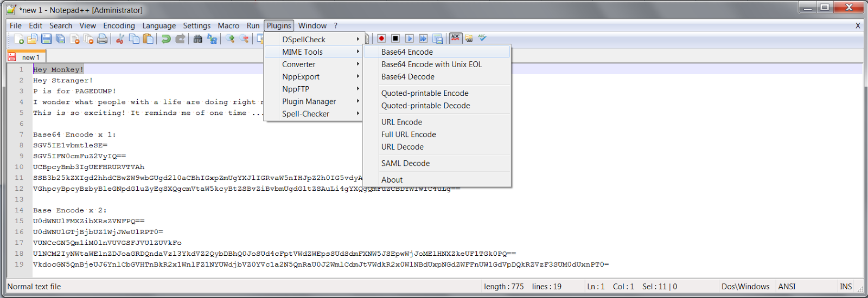Click the 'Hey Stranger!' text line
The height and width of the screenshot is (298, 868).
(63, 80)
